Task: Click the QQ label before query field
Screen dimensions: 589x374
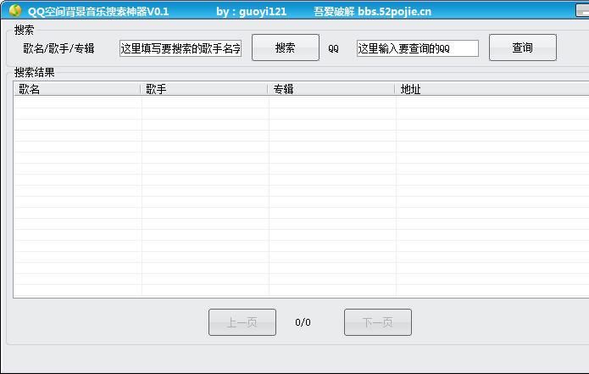Action: point(333,49)
